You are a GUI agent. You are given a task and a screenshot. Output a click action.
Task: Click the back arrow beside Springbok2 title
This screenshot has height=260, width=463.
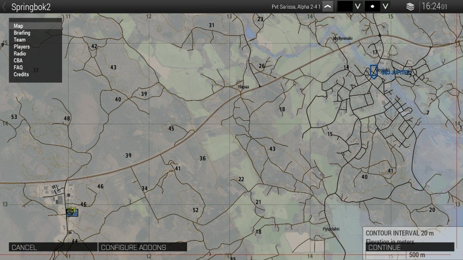coord(5,6)
